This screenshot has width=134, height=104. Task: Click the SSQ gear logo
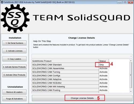15,18
